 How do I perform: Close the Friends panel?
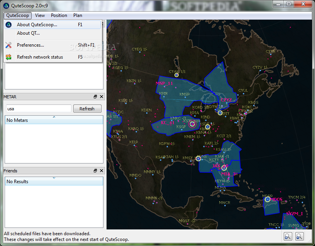(102, 171)
